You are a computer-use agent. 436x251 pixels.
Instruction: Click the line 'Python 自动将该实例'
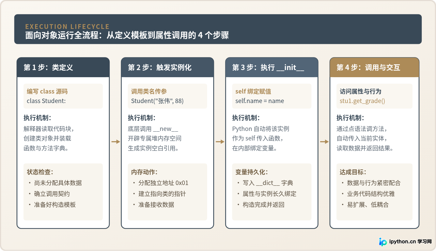coord(261,129)
